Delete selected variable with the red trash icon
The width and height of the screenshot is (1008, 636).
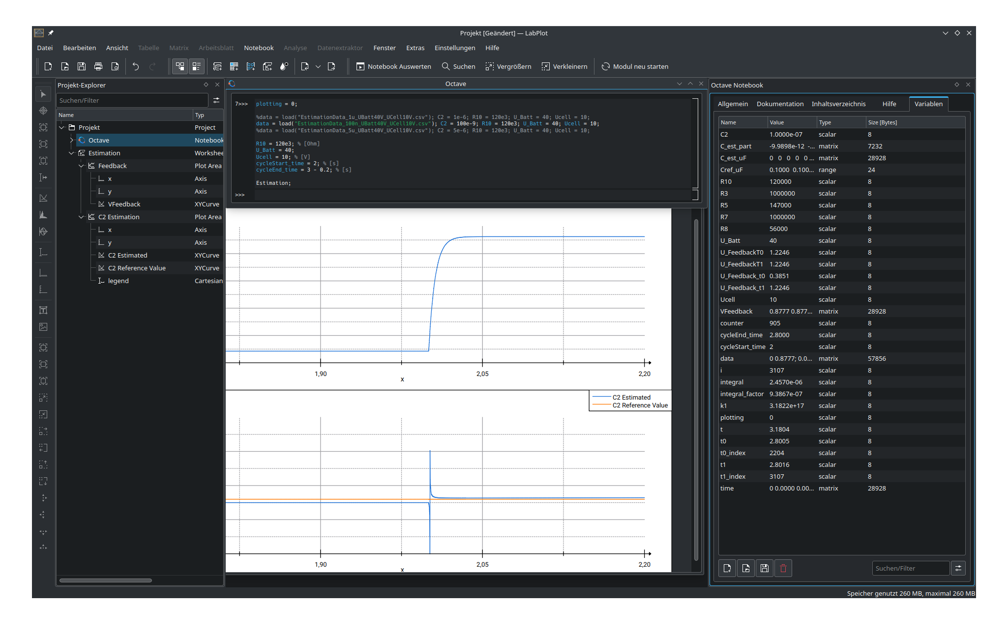pyautogui.click(x=783, y=568)
